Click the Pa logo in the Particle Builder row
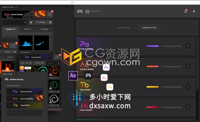Image resolution: width=200 pixels, height=122 pixels. (84, 44)
